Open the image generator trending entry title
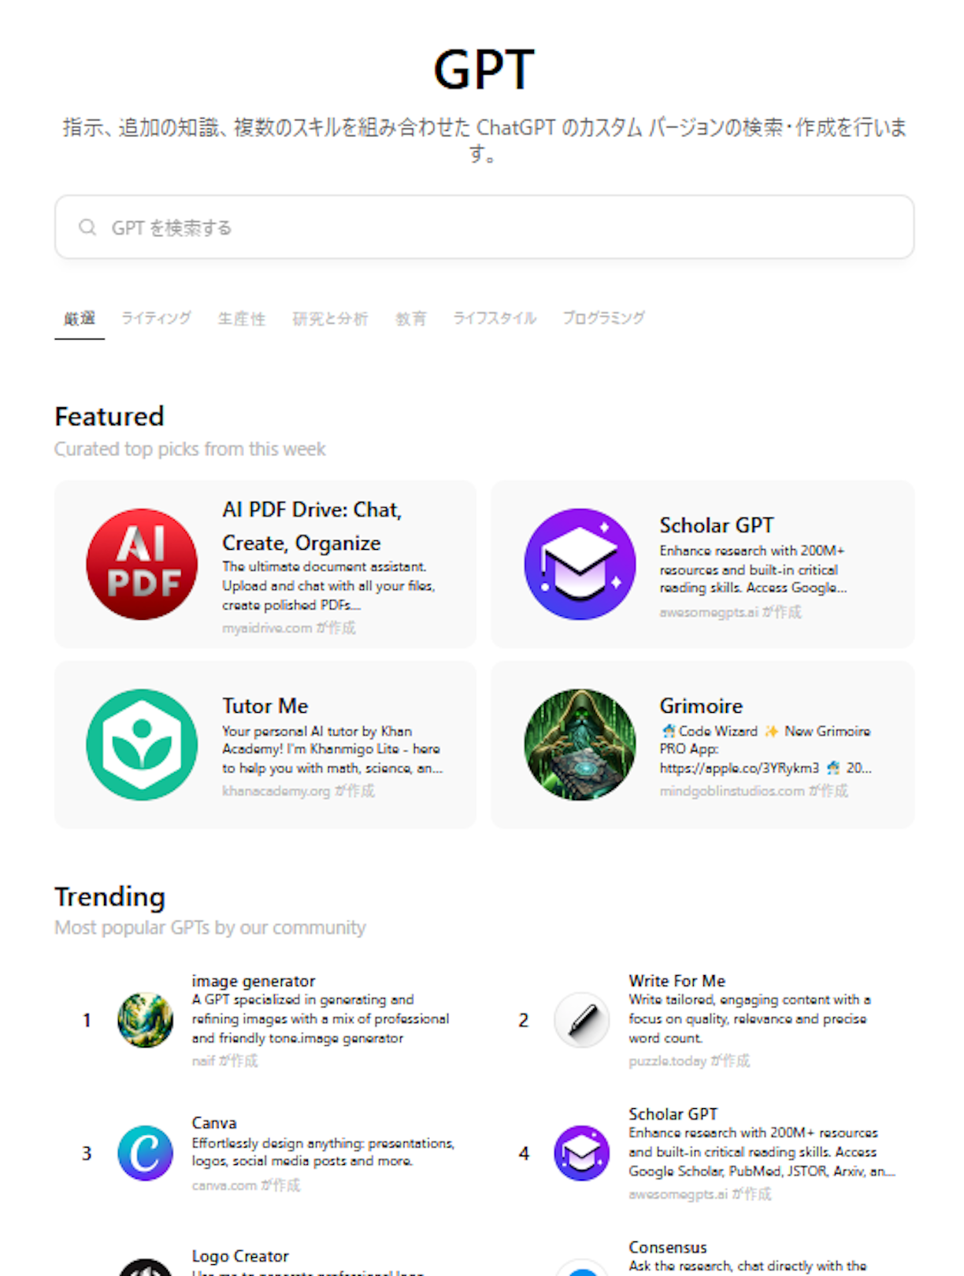Screen dimensions: 964x1276 pyautogui.click(x=254, y=981)
